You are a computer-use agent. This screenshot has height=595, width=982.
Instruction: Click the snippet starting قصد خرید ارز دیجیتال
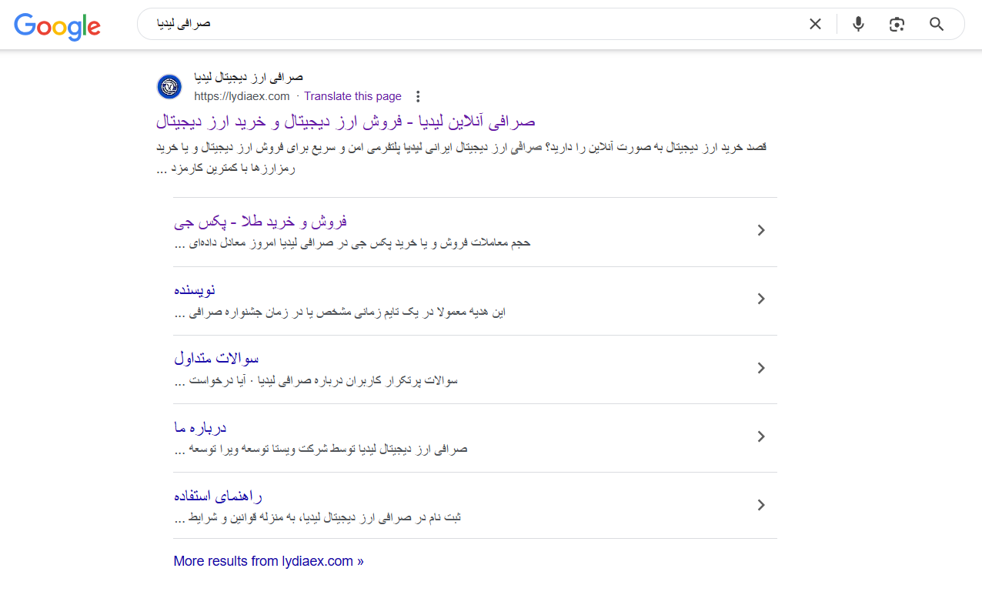coord(462,158)
